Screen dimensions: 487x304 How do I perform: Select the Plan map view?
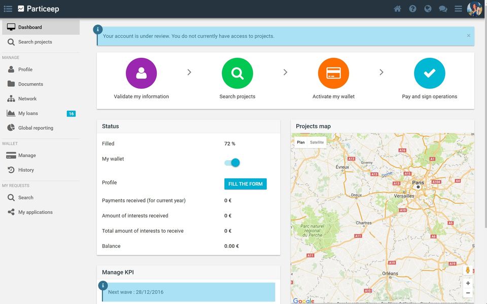(x=301, y=142)
